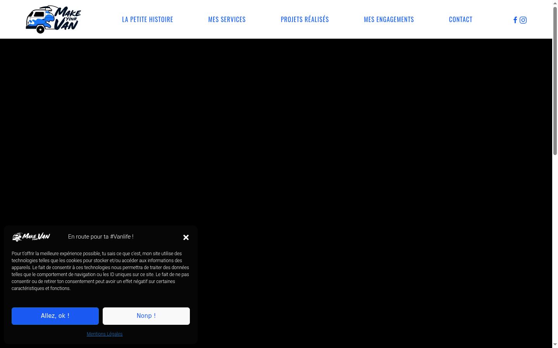Viewport: 558px width, 348px height.
Task: Click the scrollbar up arrow
Action: pyautogui.click(x=555, y=3)
